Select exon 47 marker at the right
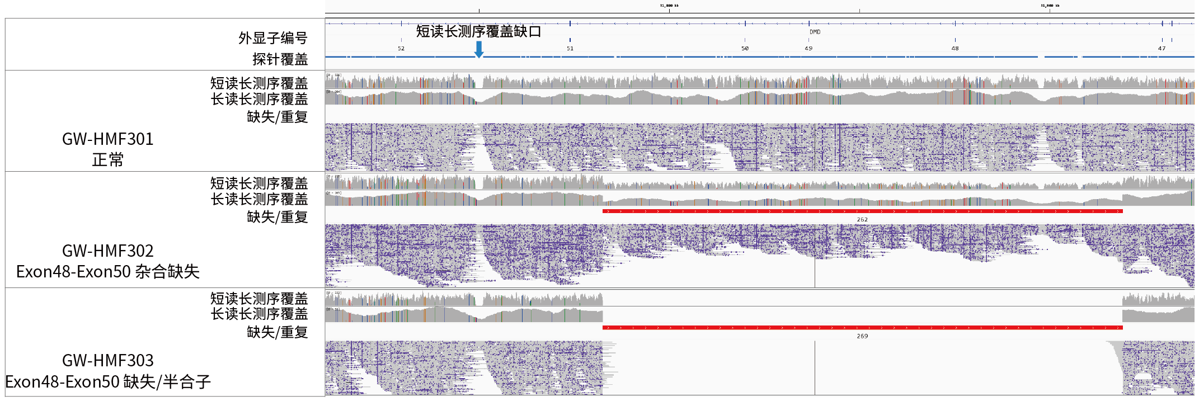Viewport: 1199px width, 401px height. click(x=1162, y=48)
